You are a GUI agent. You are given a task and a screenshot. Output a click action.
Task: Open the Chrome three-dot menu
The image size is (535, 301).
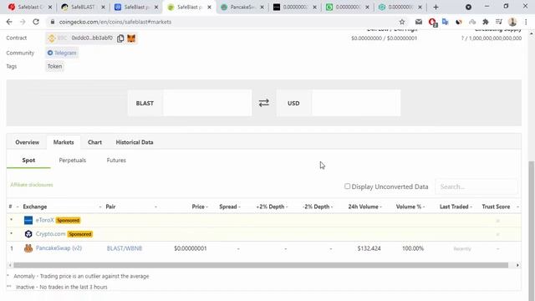point(526,22)
